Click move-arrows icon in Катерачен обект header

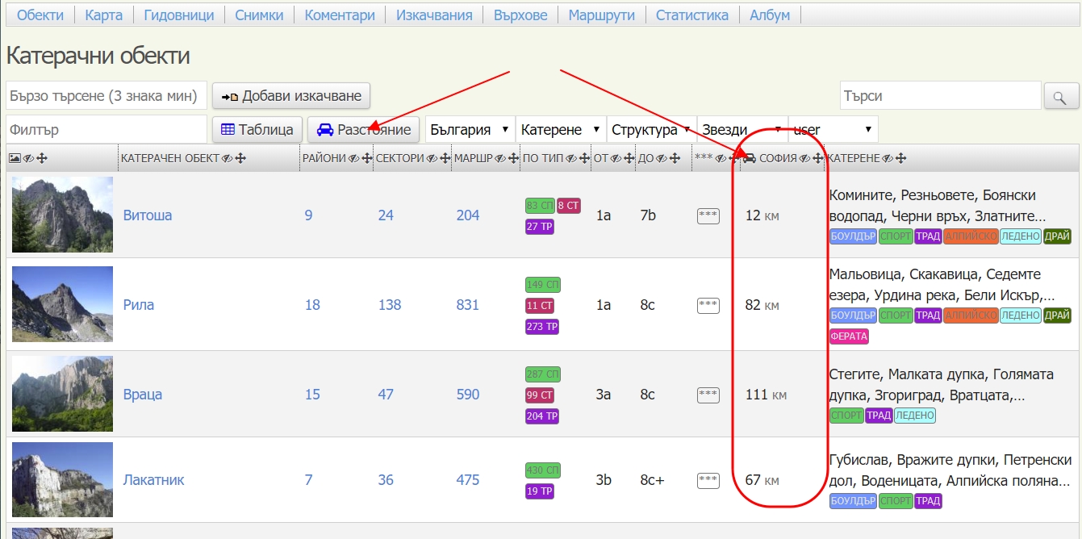point(239,159)
